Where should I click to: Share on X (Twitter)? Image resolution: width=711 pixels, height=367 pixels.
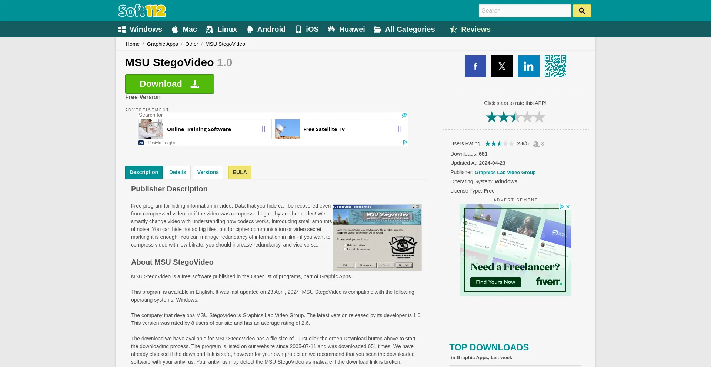click(x=502, y=66)
